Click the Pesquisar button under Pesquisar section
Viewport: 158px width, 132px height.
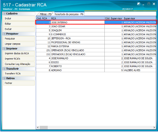click(19, 39)
